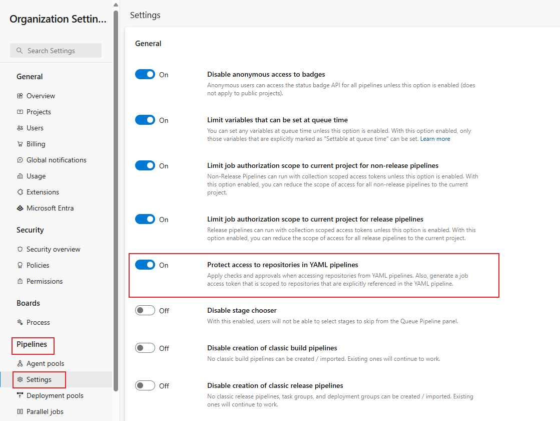560x421 pixels.
Task: Open the Deployment pools settings page
Action: [x=55, y=395]
